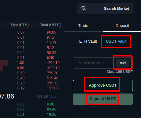Click the magnifying glass search icon

pyautogui.click(x=84, y=8)
